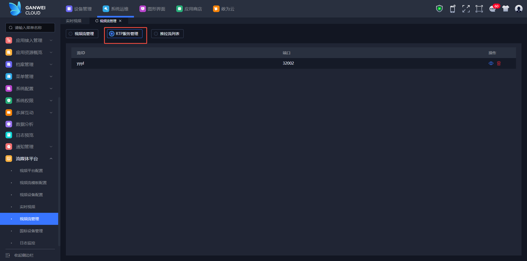Click the 日志预览 sidebar icon

[9, 135]
